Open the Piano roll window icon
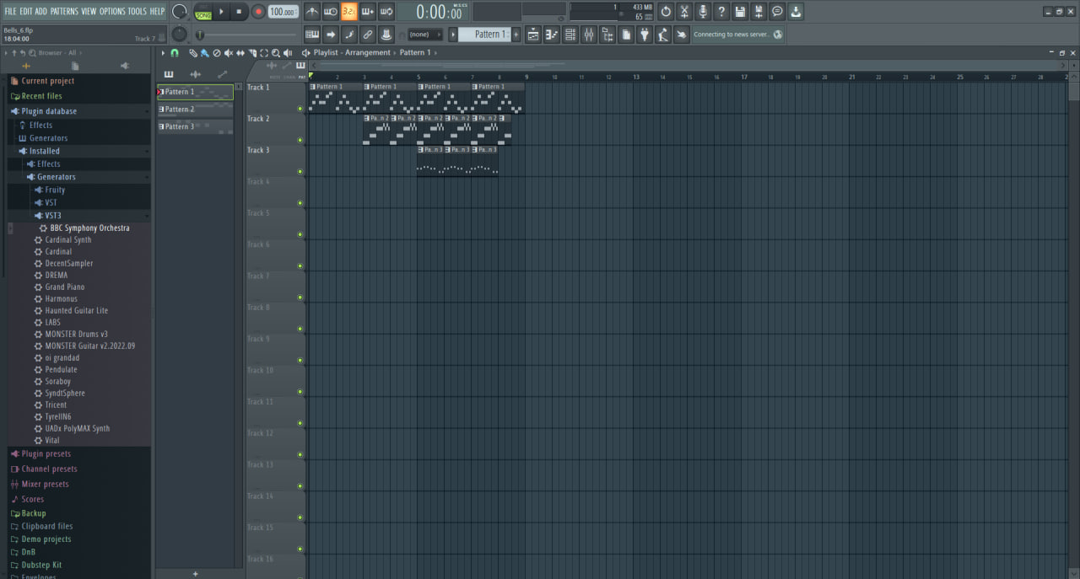 pos(552,35)
